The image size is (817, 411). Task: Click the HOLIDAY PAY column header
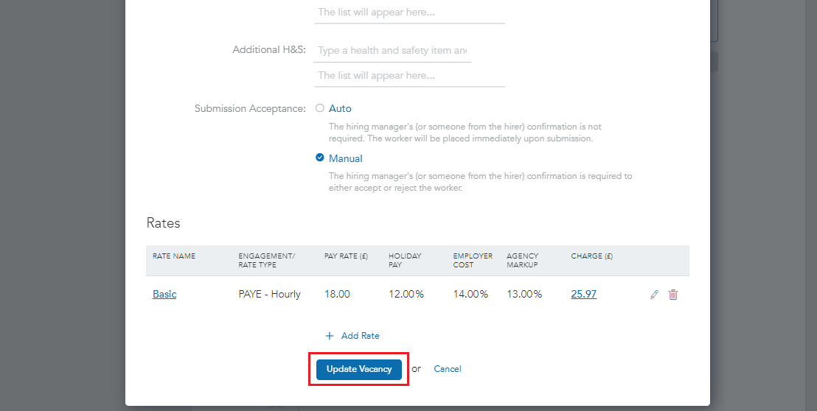click(405, 260)
